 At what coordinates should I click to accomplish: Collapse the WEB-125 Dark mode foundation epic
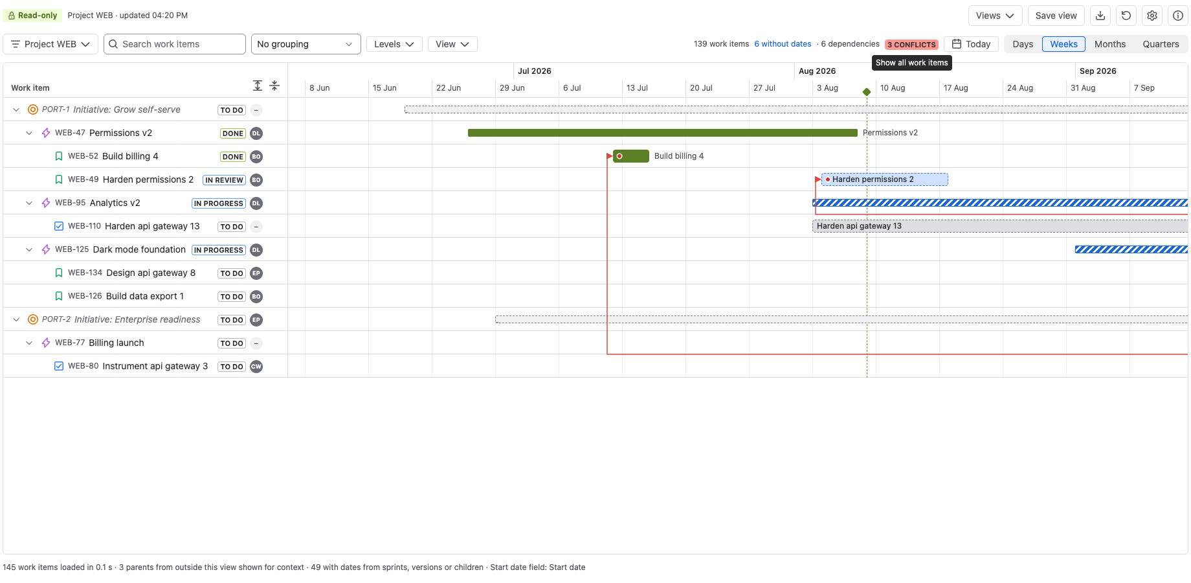(29, 249)
